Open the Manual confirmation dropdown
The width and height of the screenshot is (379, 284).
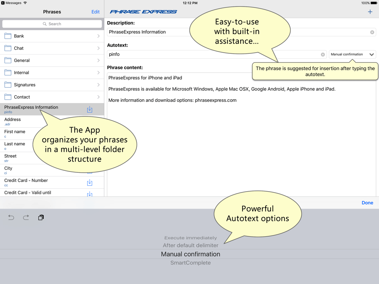352,54
